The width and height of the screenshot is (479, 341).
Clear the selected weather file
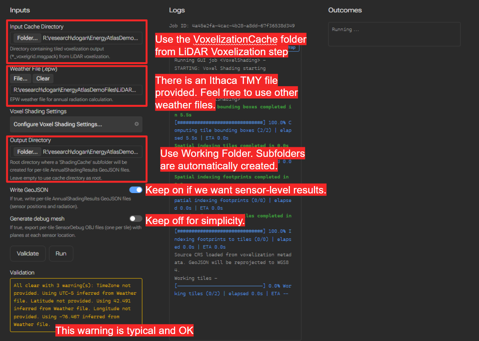coord(43,78)
